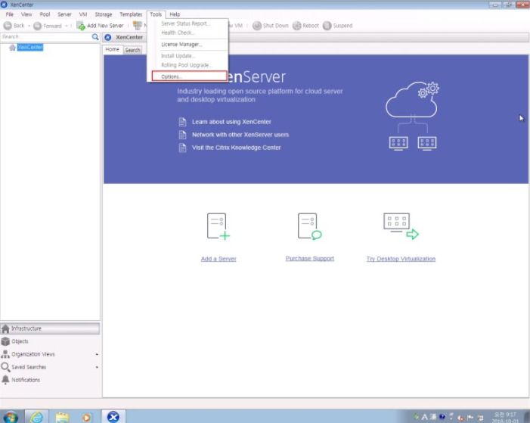Image resolution: width=530 pixels, height=423 pixels.
Task: Click into the Search text field
Action: [45, 36]
